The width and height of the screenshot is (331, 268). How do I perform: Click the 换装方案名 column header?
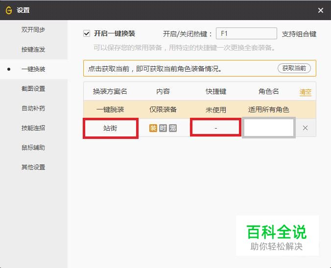110,91
